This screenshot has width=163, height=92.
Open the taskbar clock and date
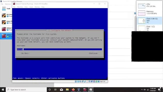pyautogui.click(x=153, y=90)
